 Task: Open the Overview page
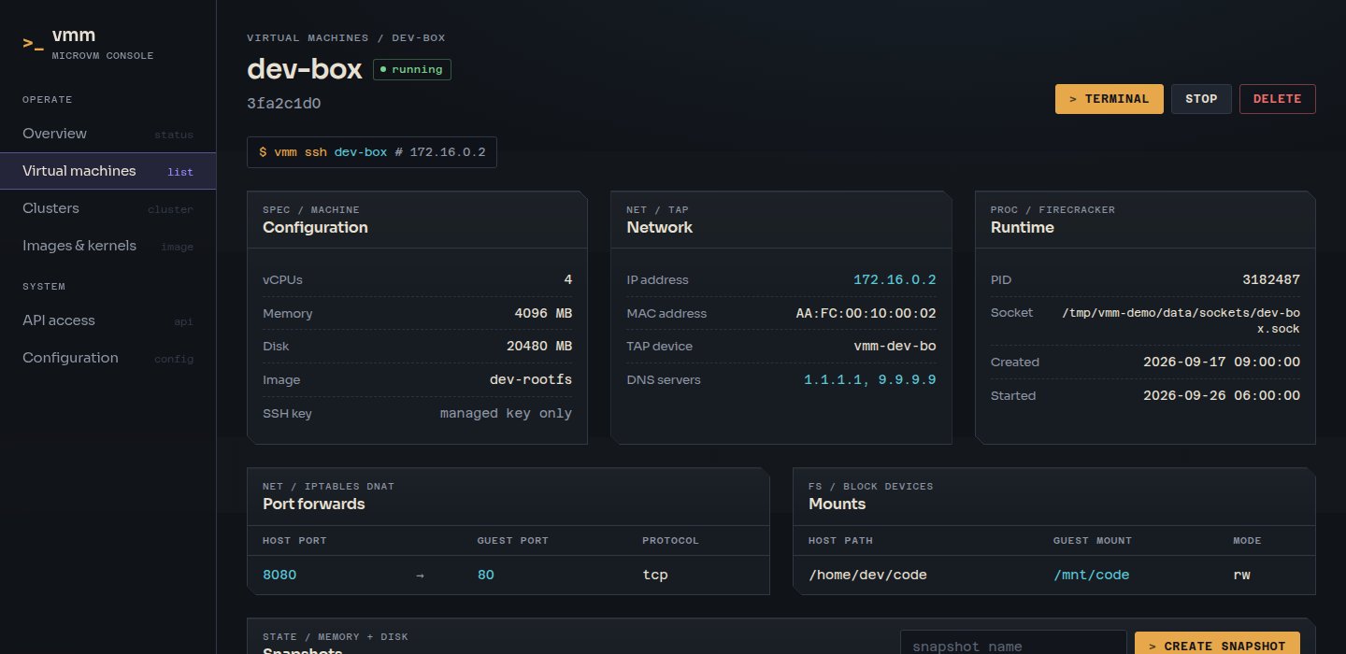pos(107,134)
